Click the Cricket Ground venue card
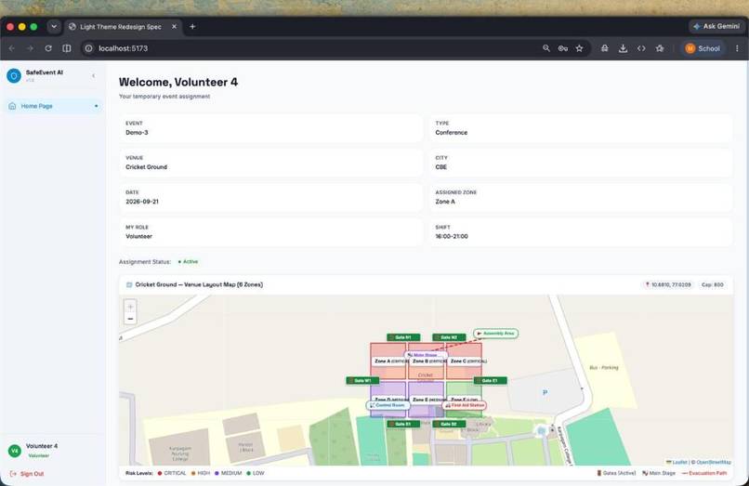749x486 pixels. point(270,163)
